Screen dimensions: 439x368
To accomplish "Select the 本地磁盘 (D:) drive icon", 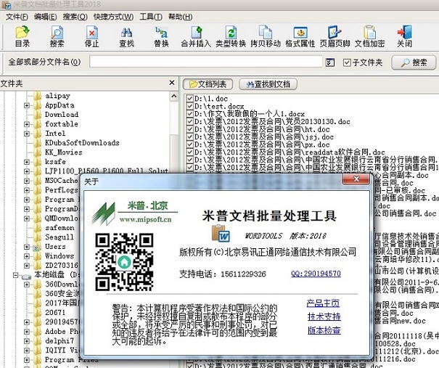I will 27,276.
